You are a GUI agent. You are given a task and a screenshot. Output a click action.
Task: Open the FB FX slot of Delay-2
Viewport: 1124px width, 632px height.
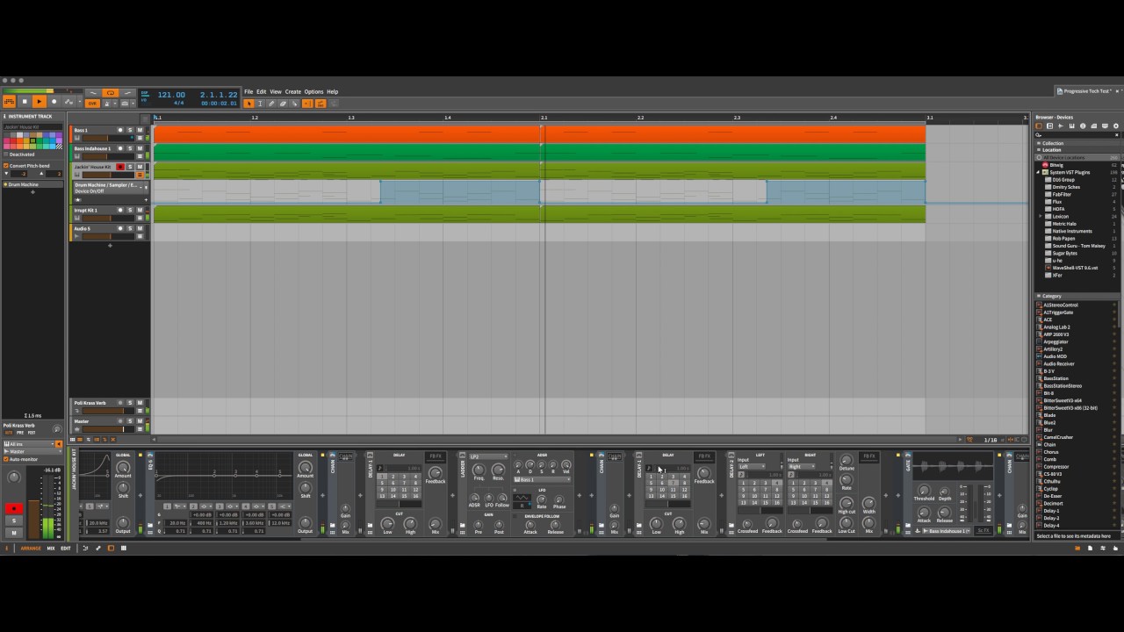(x=868, y=456)
